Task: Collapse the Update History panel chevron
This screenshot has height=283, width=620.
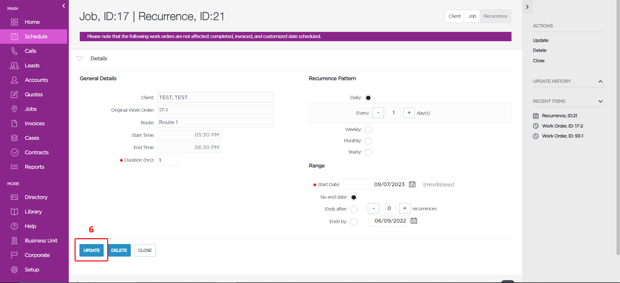Action: click(x=600, y=81)
